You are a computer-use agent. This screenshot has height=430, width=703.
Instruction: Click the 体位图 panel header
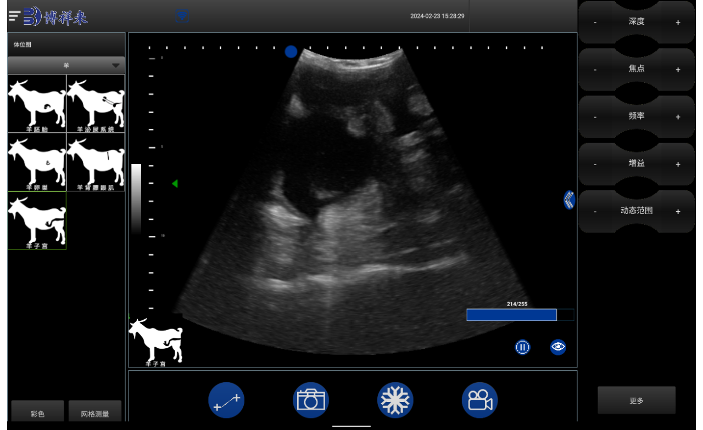point(66,45)
